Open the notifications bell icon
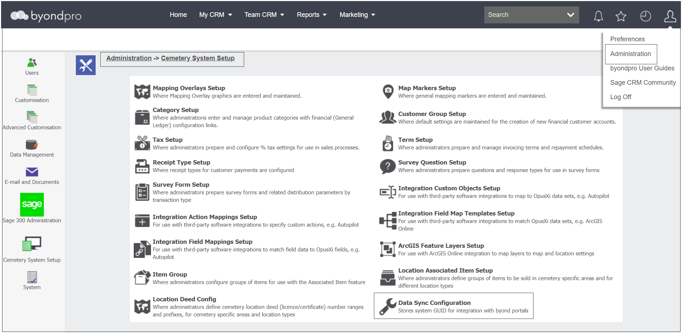This screenshot has width=682, height=334. [598, 16]
